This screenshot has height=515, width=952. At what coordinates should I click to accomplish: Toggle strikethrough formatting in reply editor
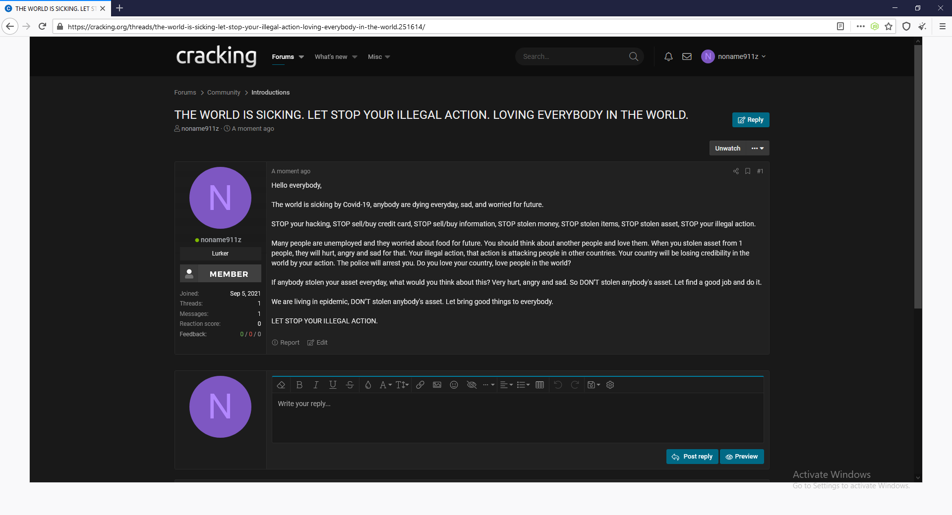tap(350, 385)
